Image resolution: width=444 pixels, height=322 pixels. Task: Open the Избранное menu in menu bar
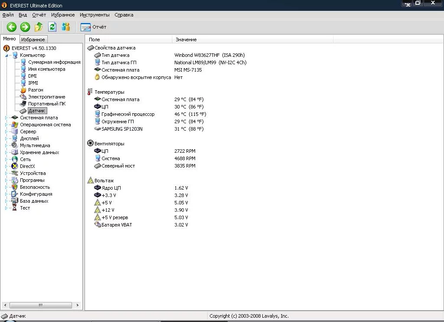63,15
